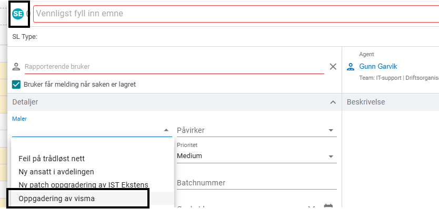439x209 pixels.
Task: Click the Batchnummer input field
Action: click(x=257, y=183)
